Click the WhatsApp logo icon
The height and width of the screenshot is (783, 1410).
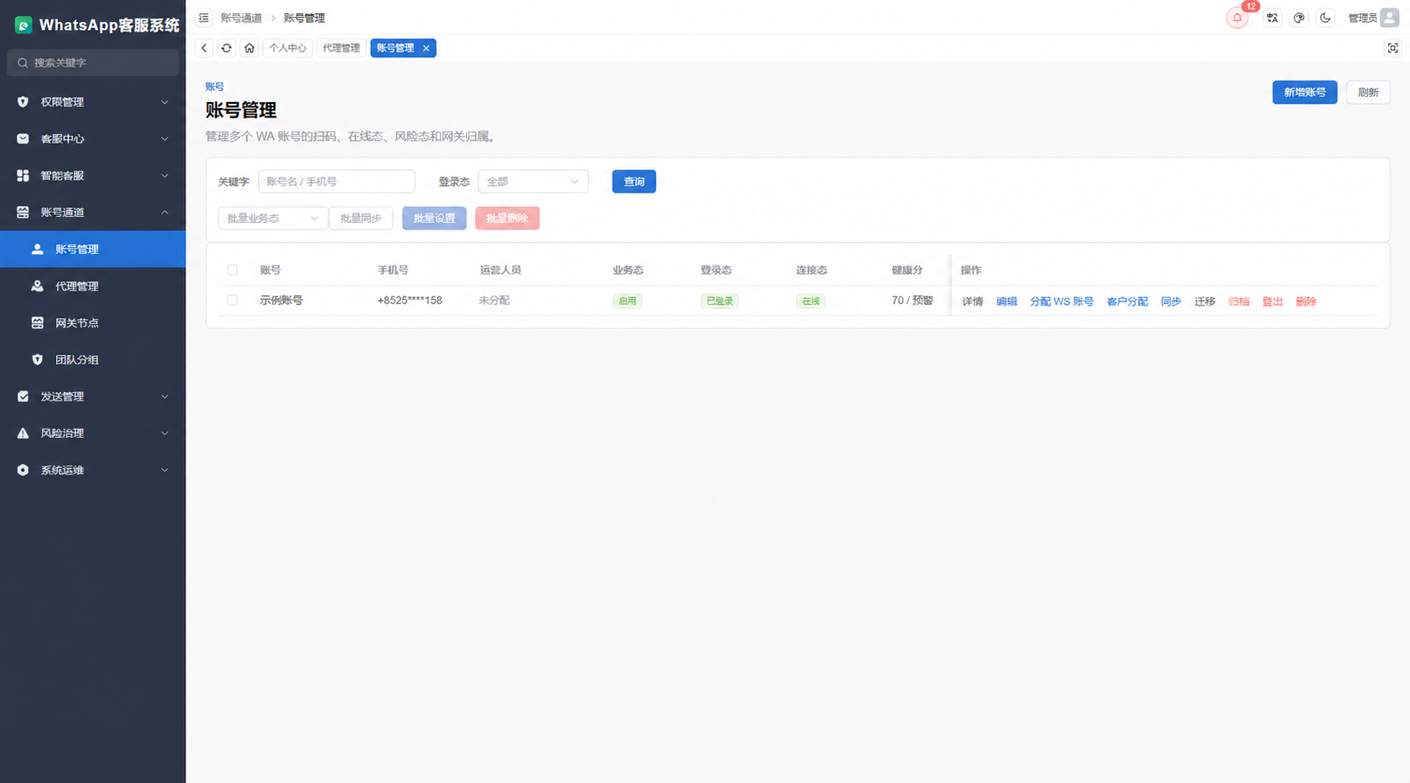click(x=23, y=25)
